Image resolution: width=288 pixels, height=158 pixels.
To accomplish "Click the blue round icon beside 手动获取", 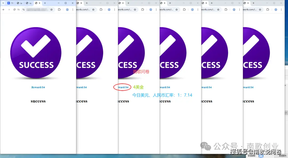I will [261, 156].
